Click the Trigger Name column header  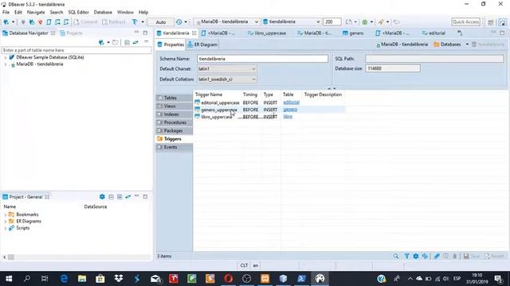coord(209,95)
